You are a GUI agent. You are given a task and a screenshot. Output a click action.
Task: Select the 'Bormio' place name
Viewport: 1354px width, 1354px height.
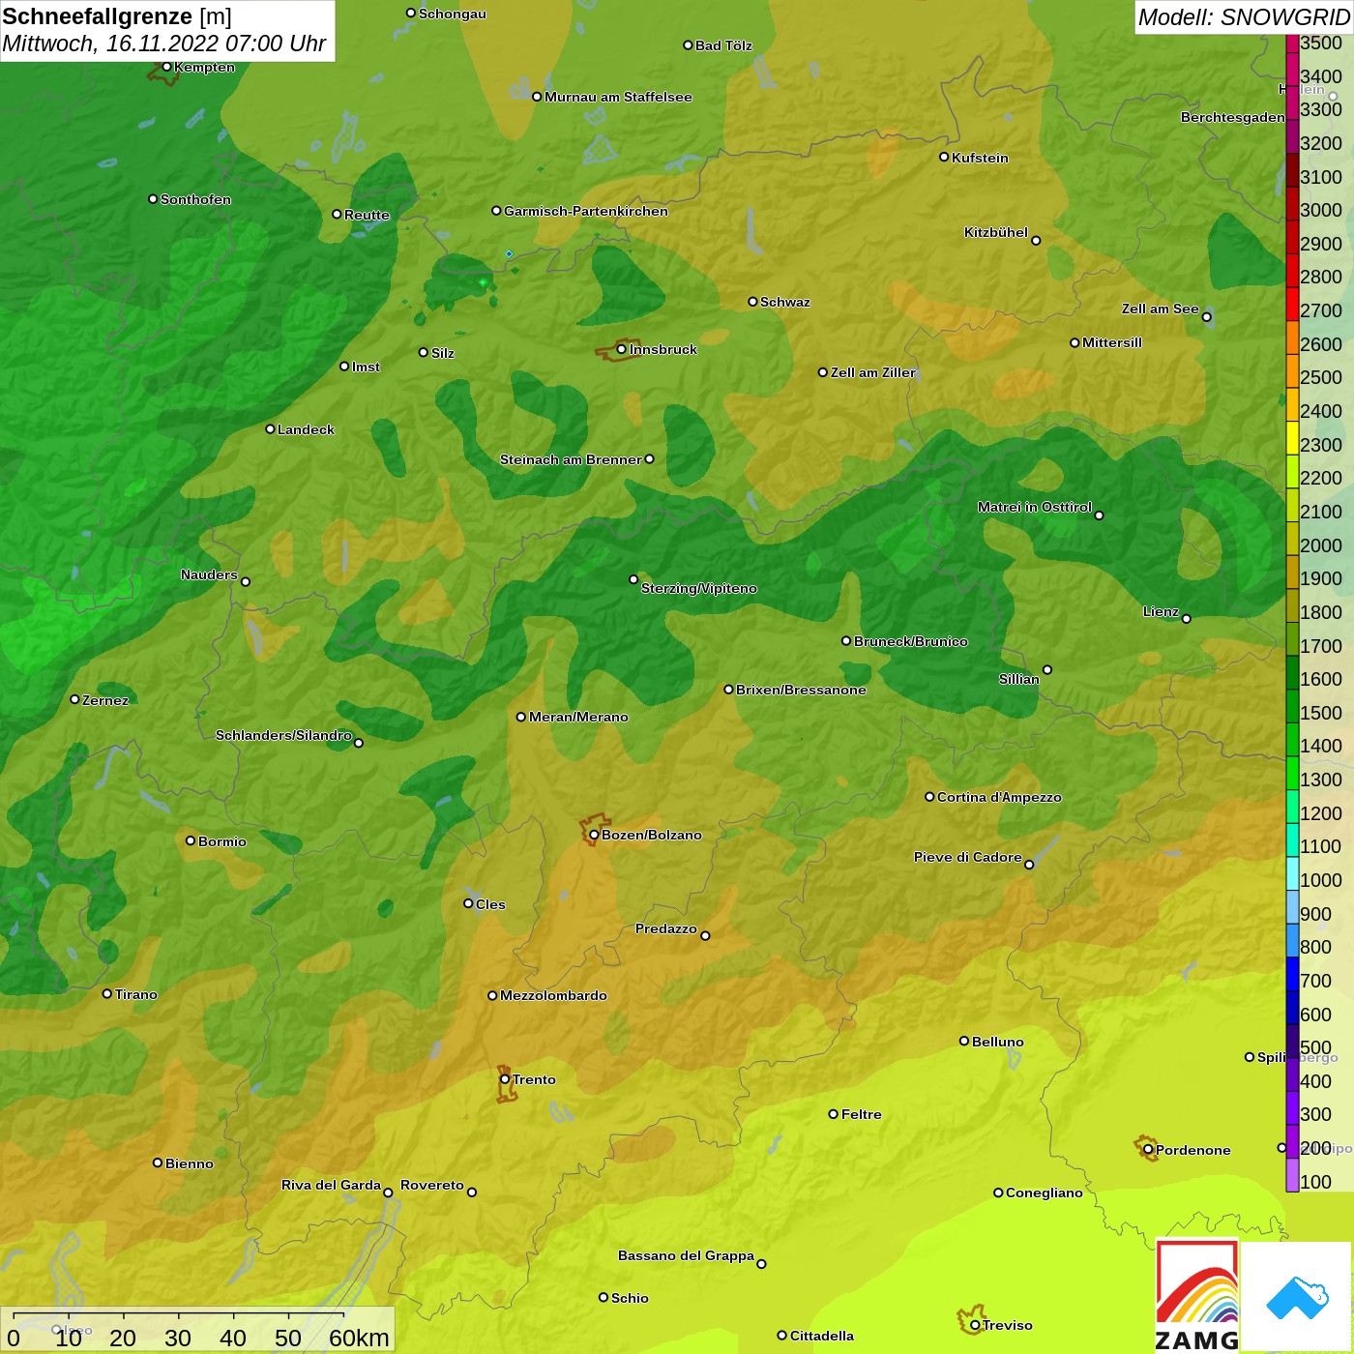pos(222,841)
